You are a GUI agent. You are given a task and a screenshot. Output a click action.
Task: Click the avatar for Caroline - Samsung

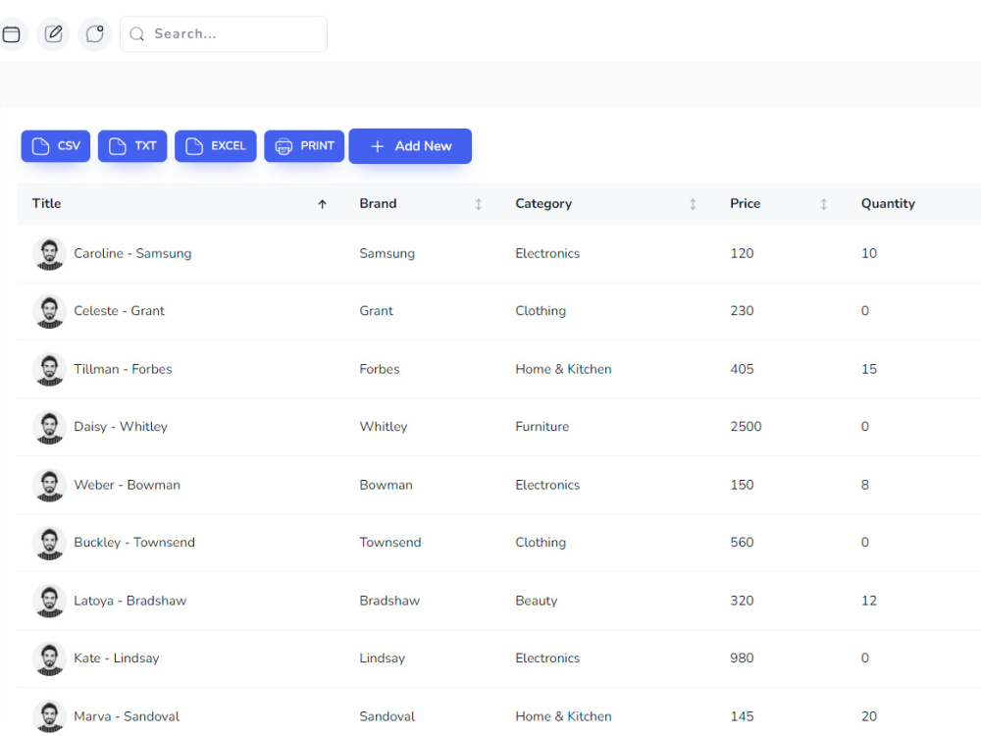49,253
